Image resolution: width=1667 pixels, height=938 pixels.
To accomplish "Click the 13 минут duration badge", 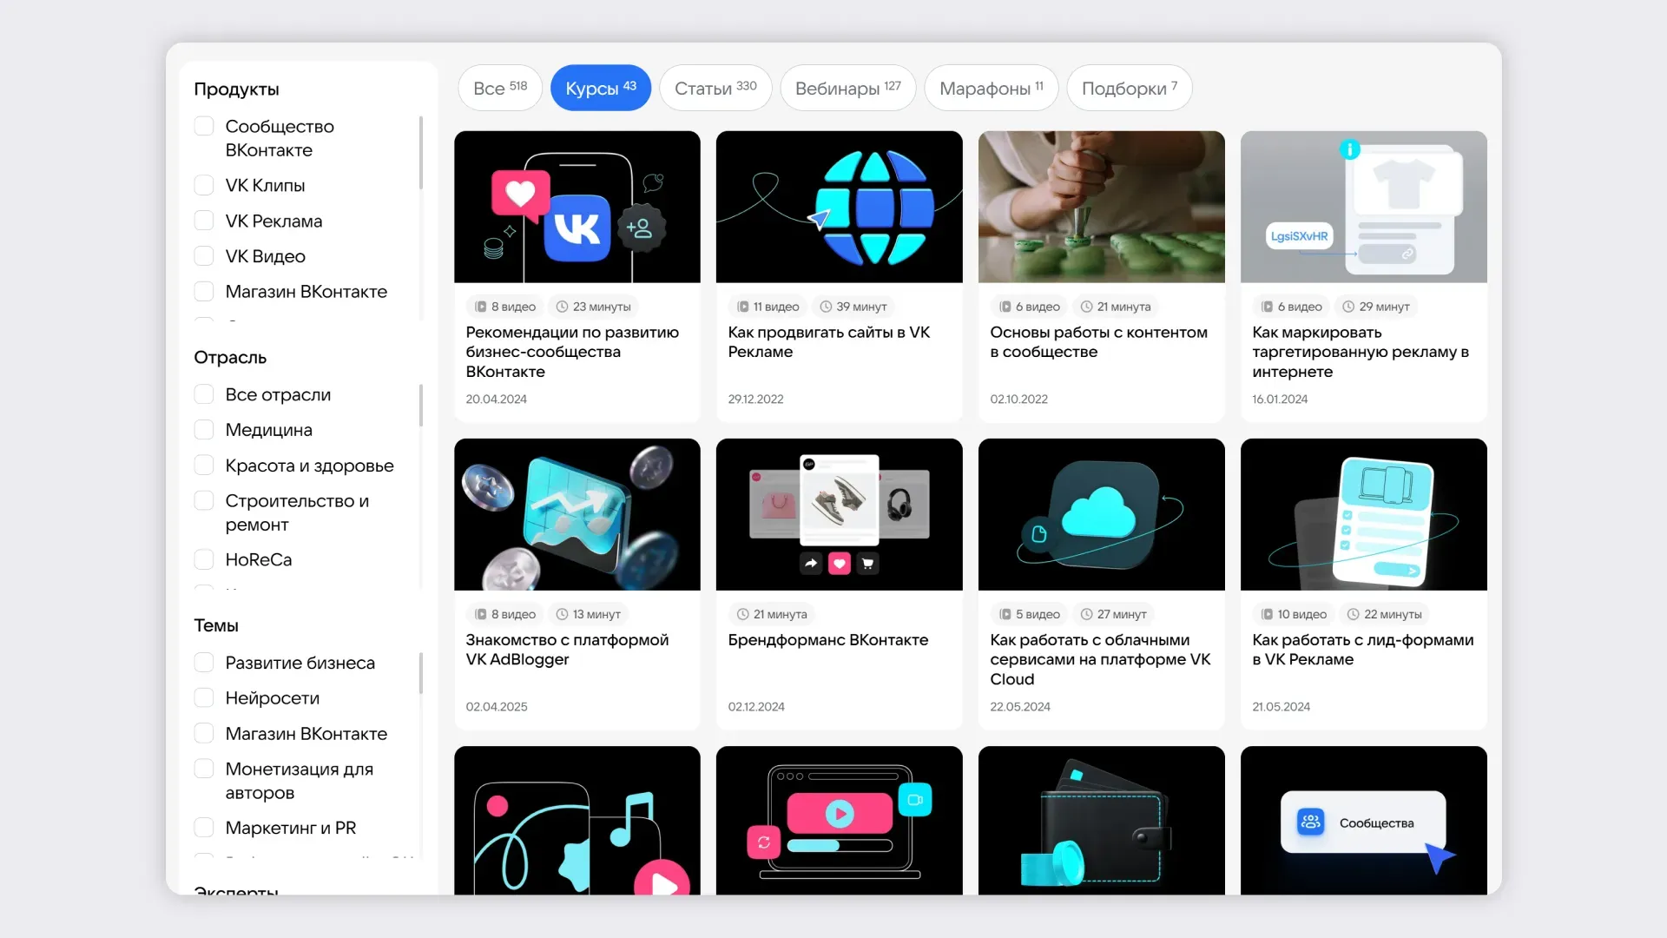I will [x=588, y=614].
